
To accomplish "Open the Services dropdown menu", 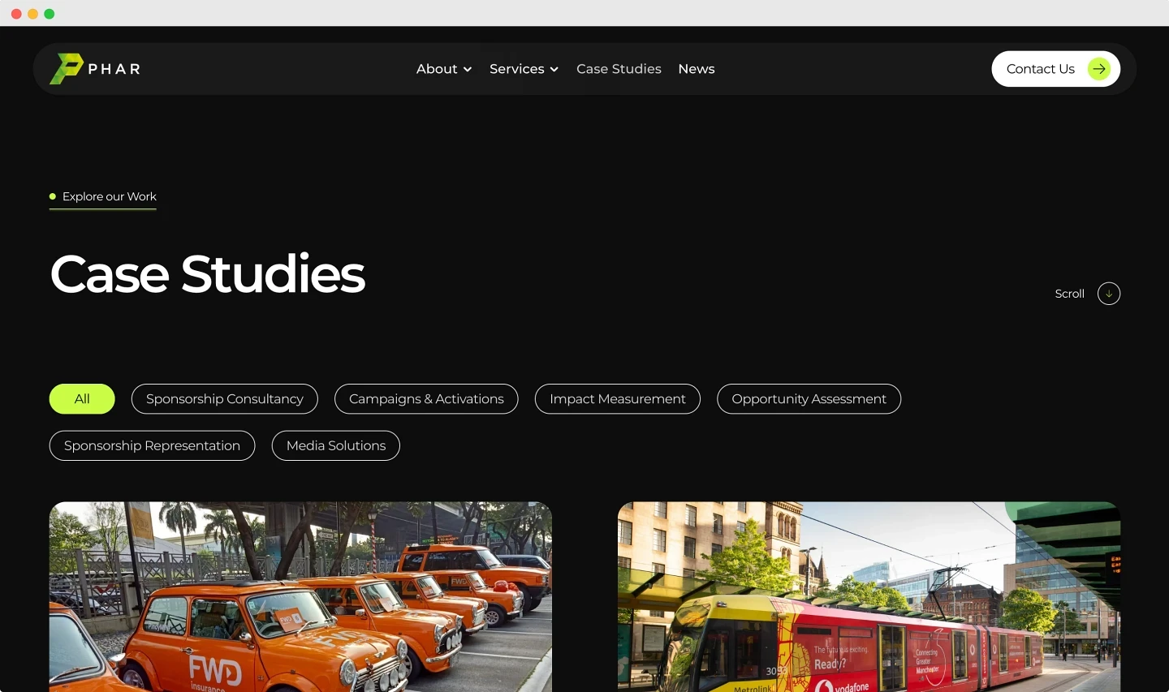I will [517, 69].
